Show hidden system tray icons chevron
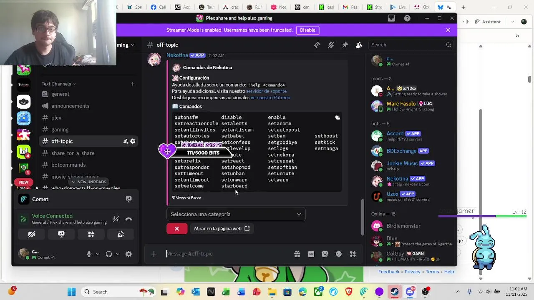This screenshot has height=300, width=534. pos(458,292)
